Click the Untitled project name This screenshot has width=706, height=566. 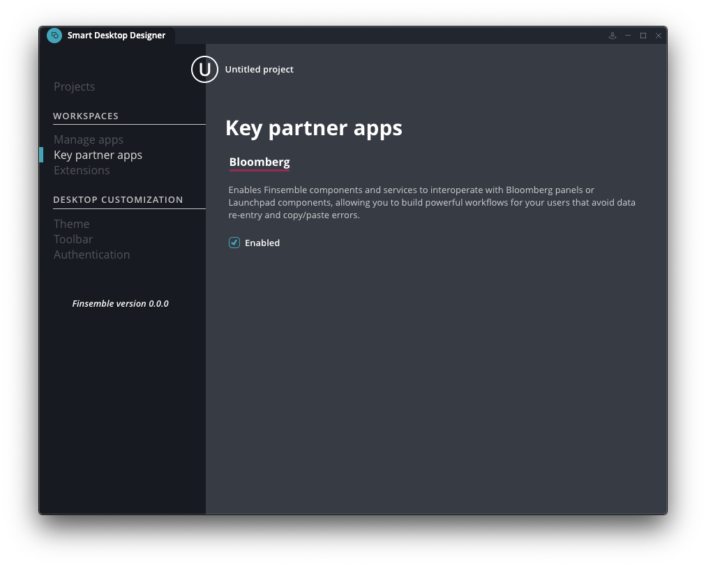(259, 69)
